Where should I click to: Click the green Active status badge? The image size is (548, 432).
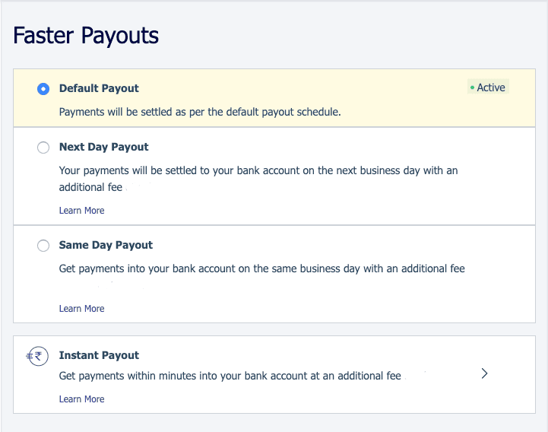488,87
